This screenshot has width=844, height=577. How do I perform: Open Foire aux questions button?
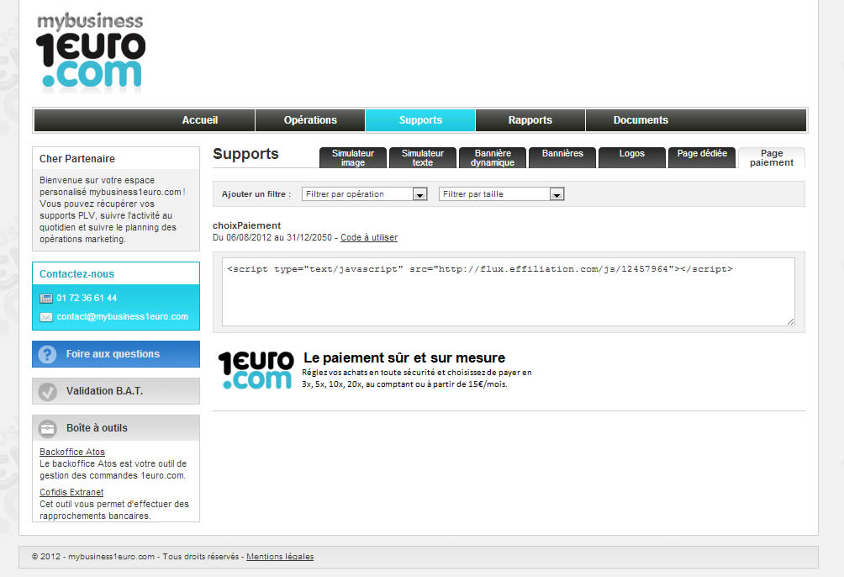point(116,354)
